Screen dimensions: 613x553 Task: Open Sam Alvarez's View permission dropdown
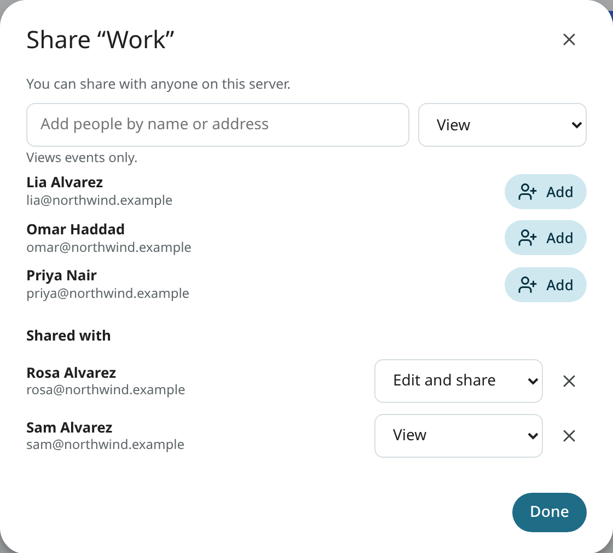pos(458,436)
